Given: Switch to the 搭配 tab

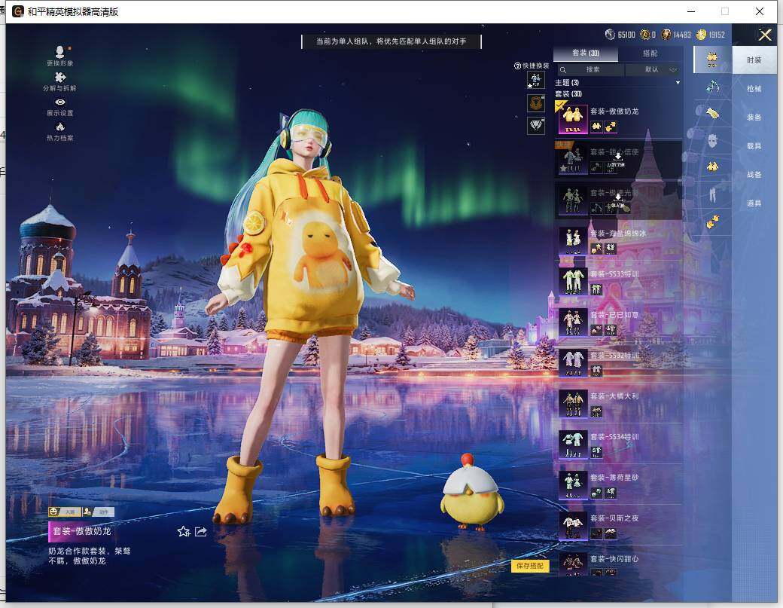Looking at the screenshot, I should pos(649,53).
